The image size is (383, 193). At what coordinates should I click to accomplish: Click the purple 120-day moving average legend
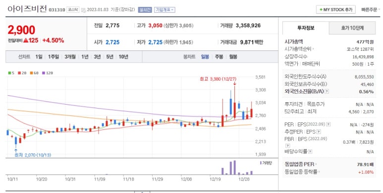point(48,73)
